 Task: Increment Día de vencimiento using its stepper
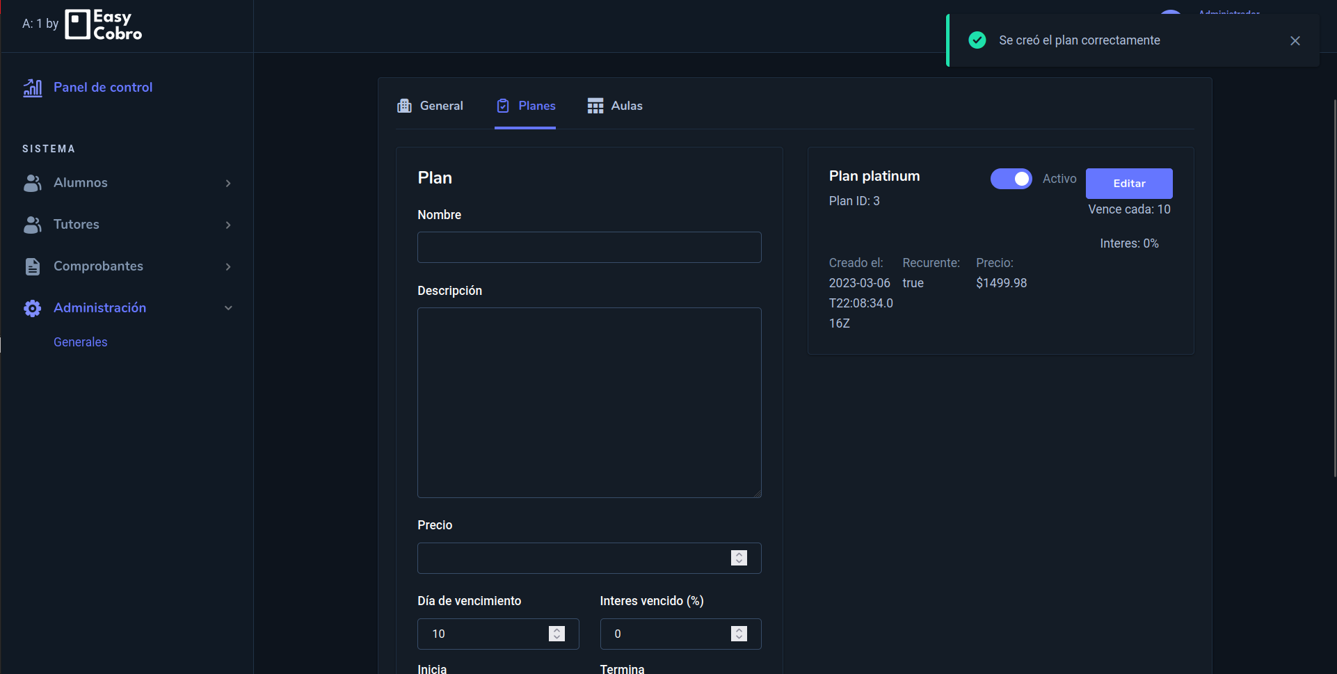pos(556,629)
